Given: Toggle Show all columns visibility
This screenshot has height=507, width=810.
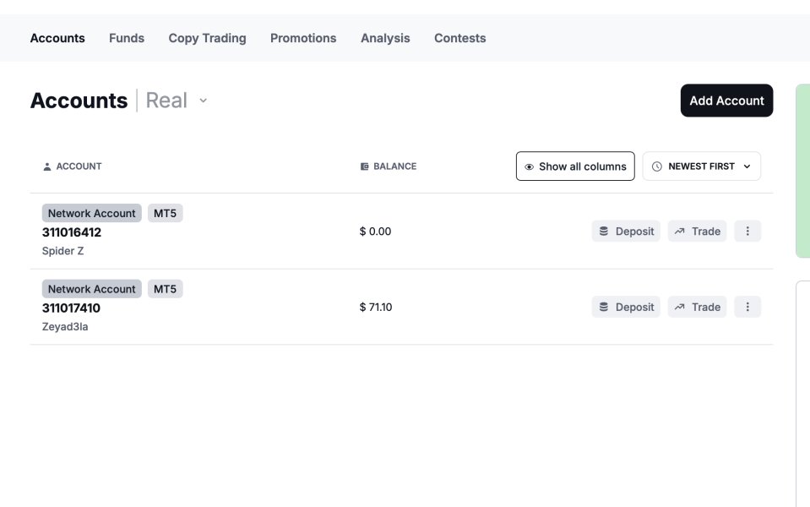Looking at the screenshot, I should [575, 166].
